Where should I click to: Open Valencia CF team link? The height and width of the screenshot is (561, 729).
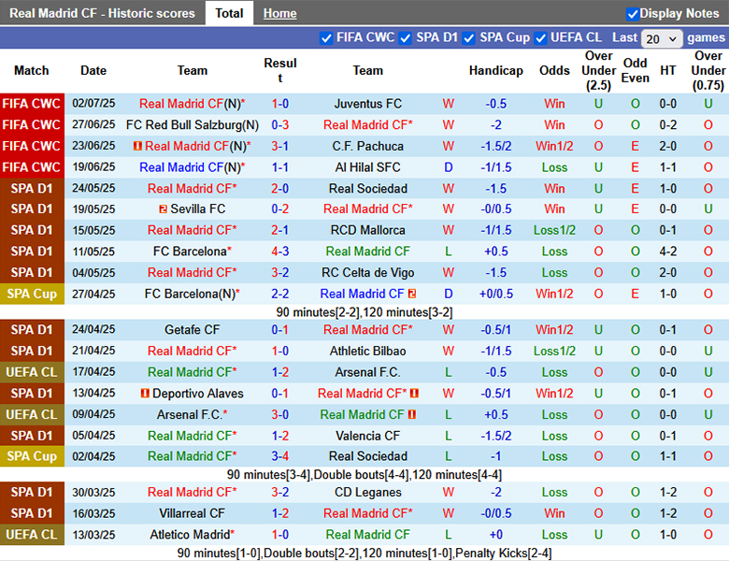pos(367,436)
